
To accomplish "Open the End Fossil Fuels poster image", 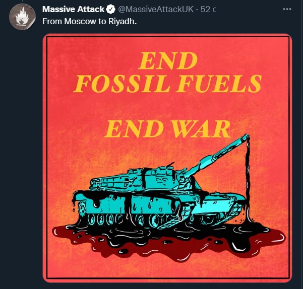I will (167, 158).
